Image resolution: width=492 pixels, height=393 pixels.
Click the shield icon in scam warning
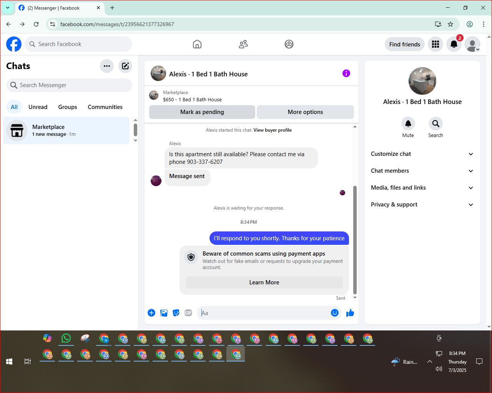click(x=191, y=257)
